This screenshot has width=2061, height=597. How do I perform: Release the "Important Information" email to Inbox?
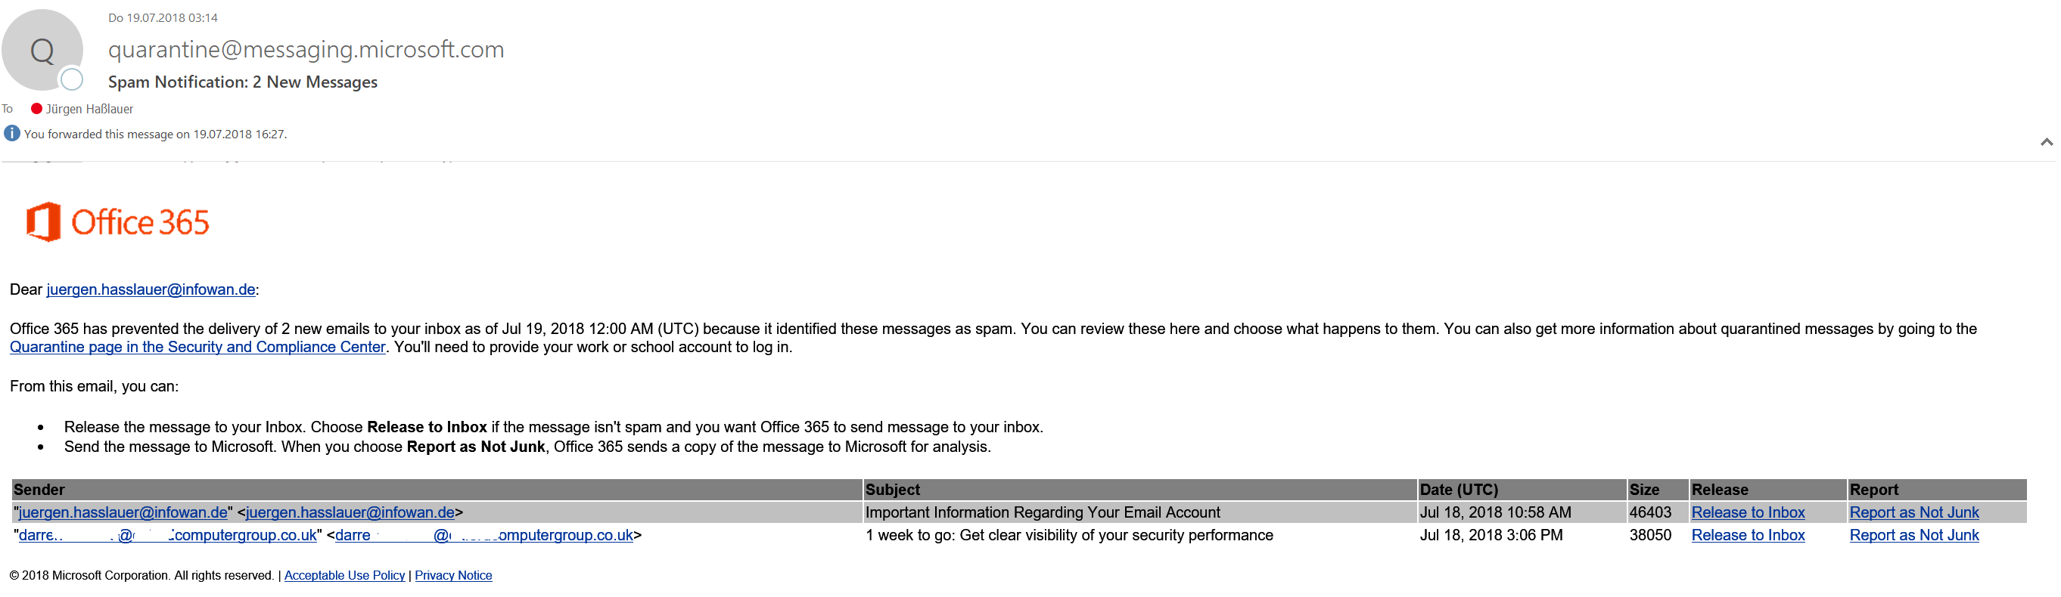click(1747, 513)
